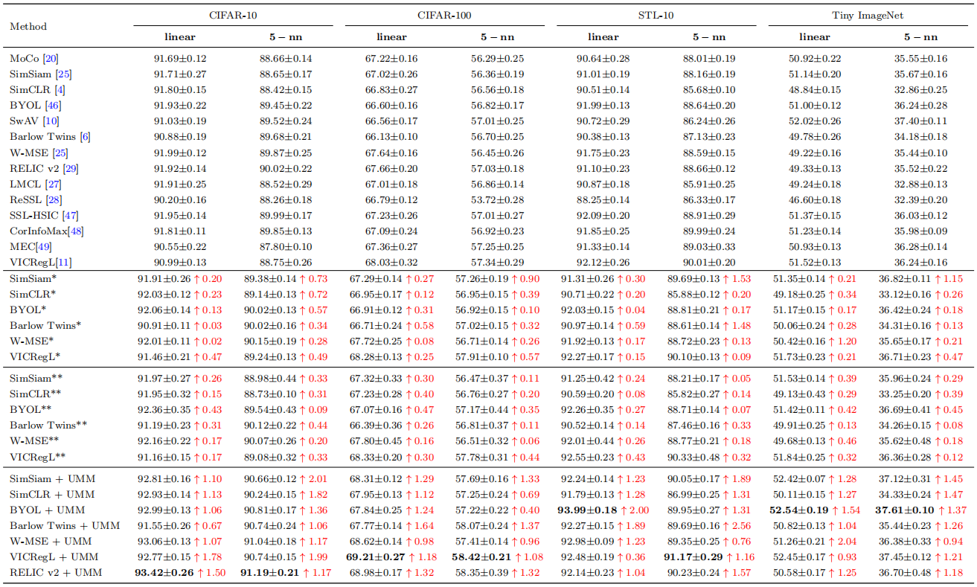Click the MEC reference link [49]

tap(43, 246)
